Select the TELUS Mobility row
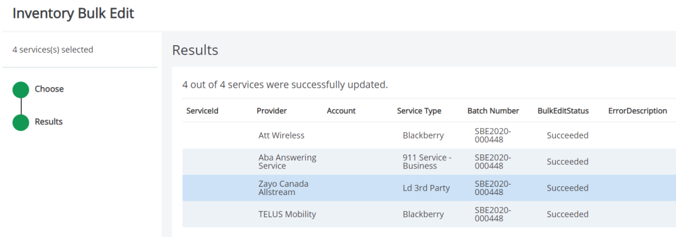Image resolution: width=676 pixels, height=237 pixels. click(429, 214)
